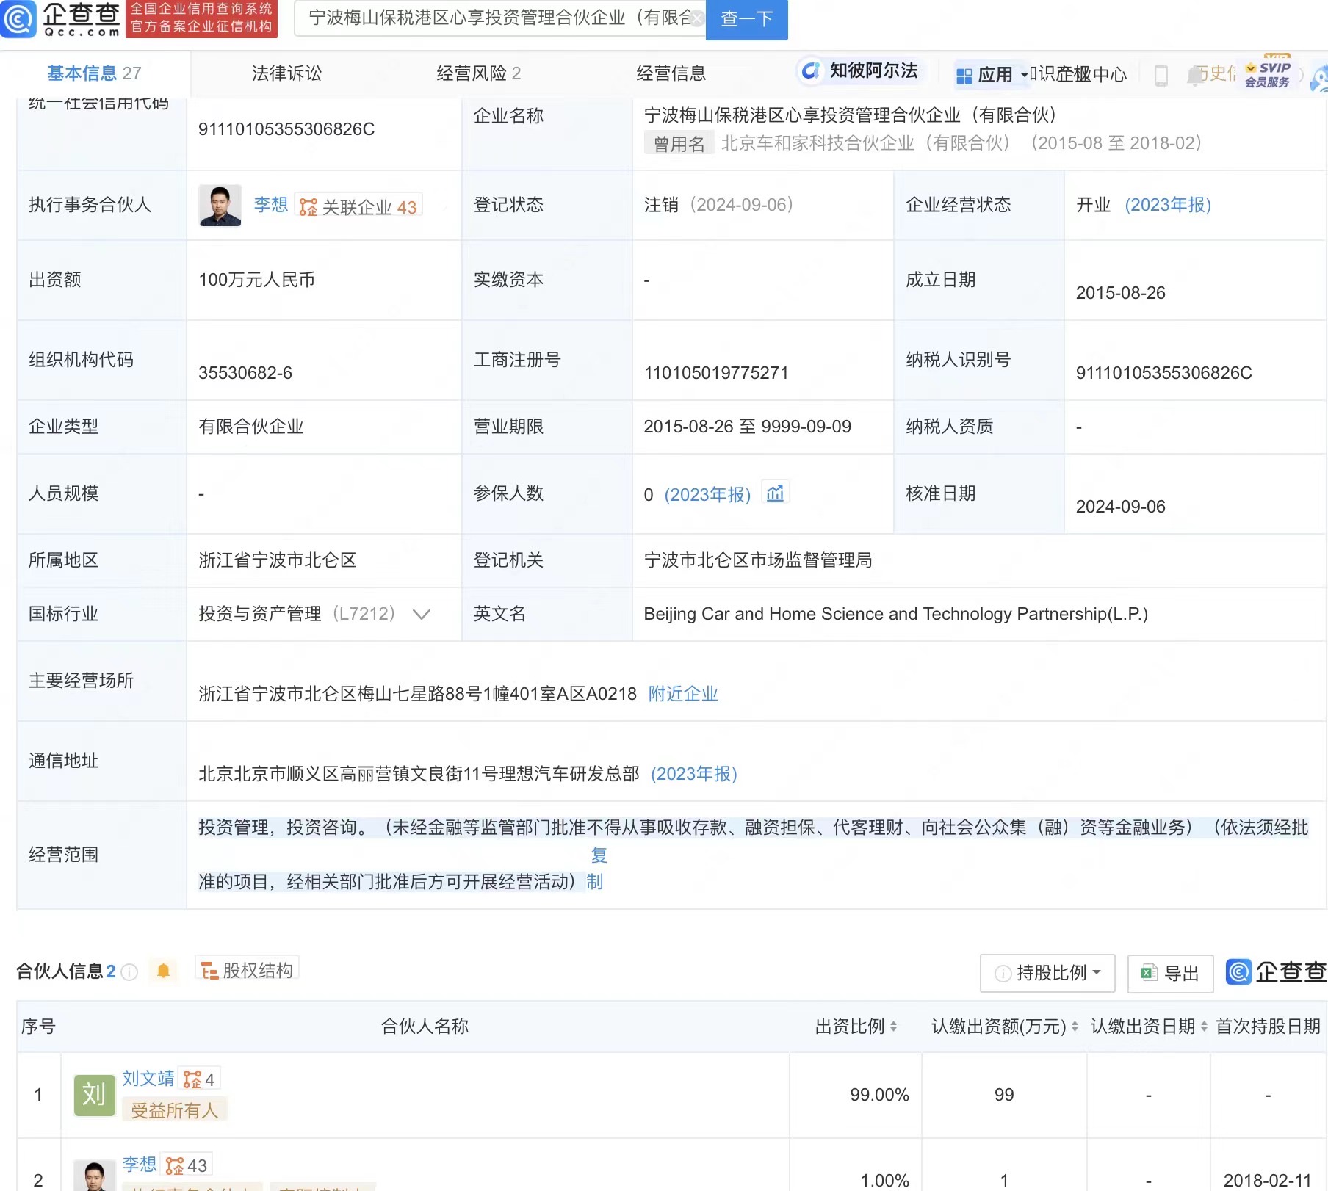Viewport: 1328px width, 1191px height.
Task: Click the 2018-02-11 first holding date
Action: [x=1267, y=1180]
